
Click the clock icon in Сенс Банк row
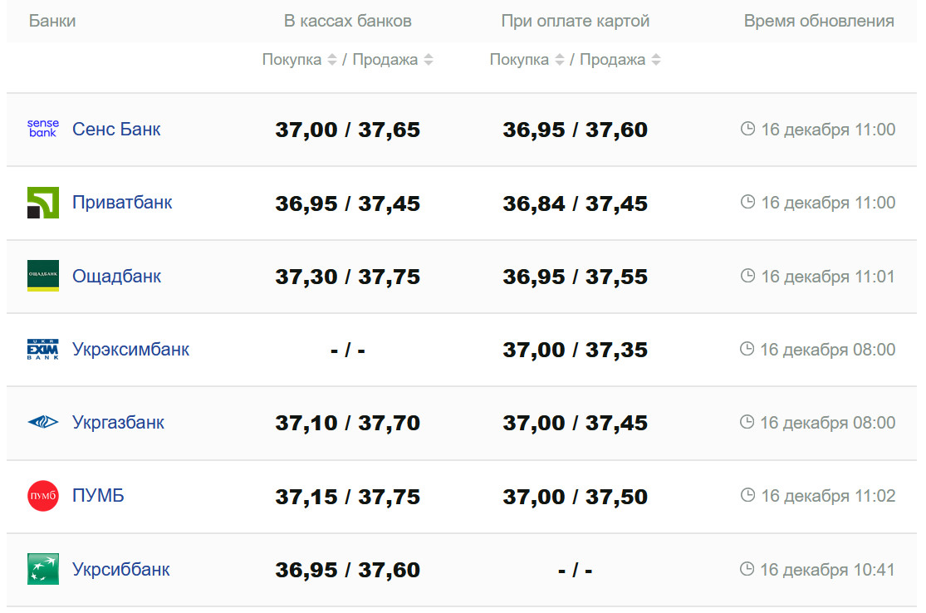(747, 129)
